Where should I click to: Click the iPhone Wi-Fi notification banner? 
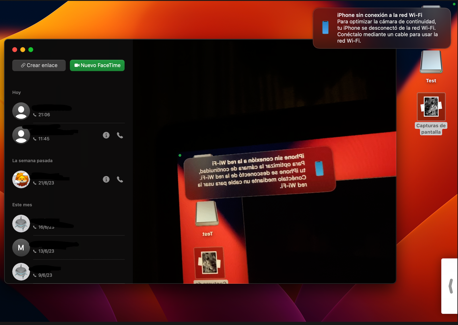pyautogui.click(x=382, y=28)
